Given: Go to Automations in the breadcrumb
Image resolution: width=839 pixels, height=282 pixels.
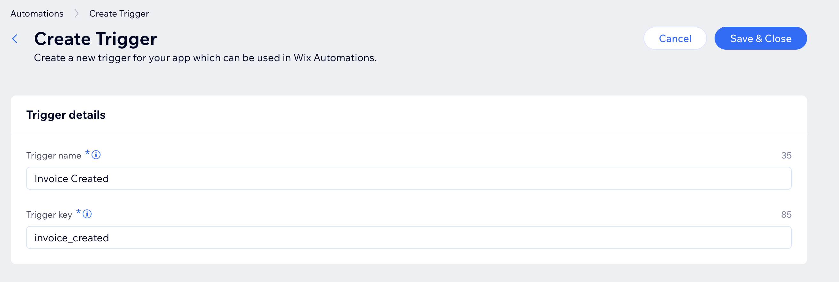Looking at the screenshot, I should pos(37,14).
